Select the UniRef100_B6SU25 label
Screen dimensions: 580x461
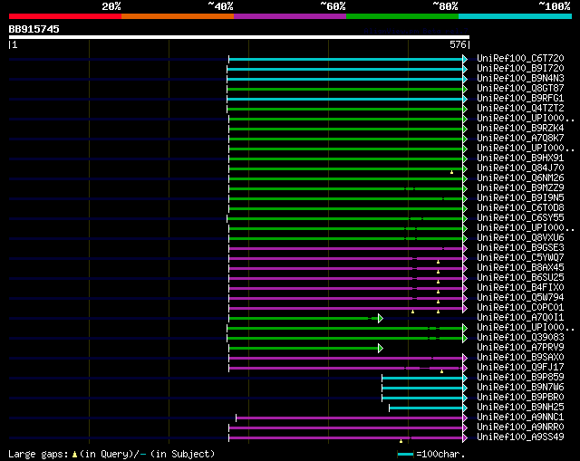tap(520, 278)
